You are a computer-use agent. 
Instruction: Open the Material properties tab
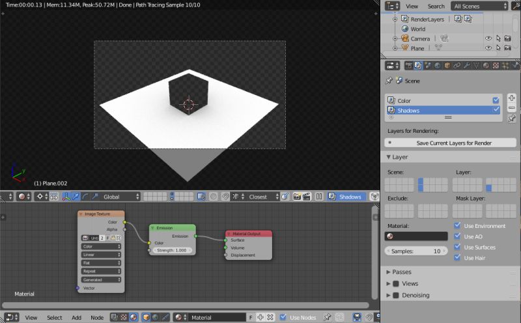tap(486, 66)
